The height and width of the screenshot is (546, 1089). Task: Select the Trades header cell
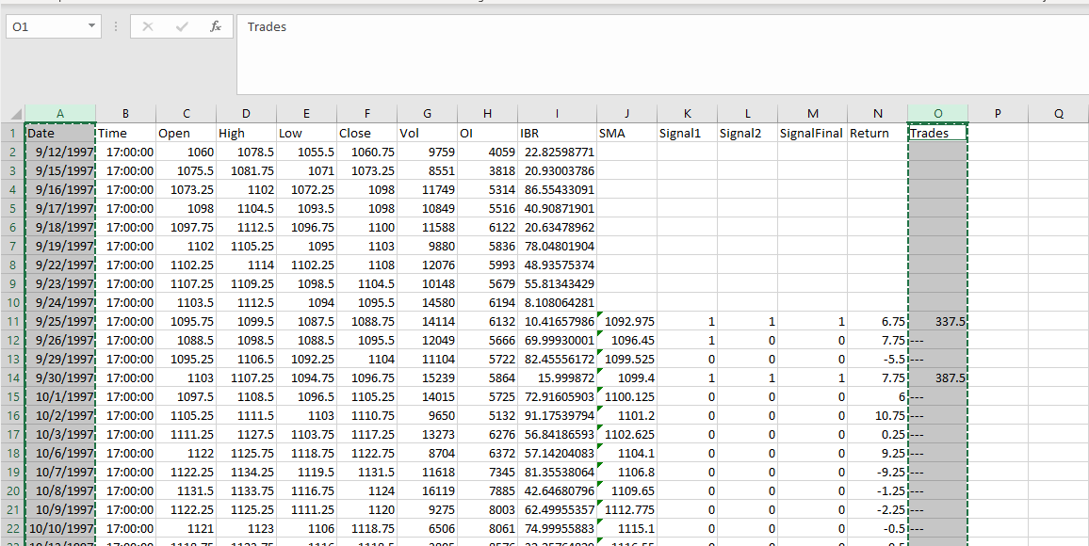(x=937, y=133)
